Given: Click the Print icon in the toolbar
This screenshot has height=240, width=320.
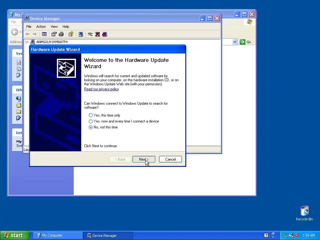Looking at the screenshot, I should 61,34.
